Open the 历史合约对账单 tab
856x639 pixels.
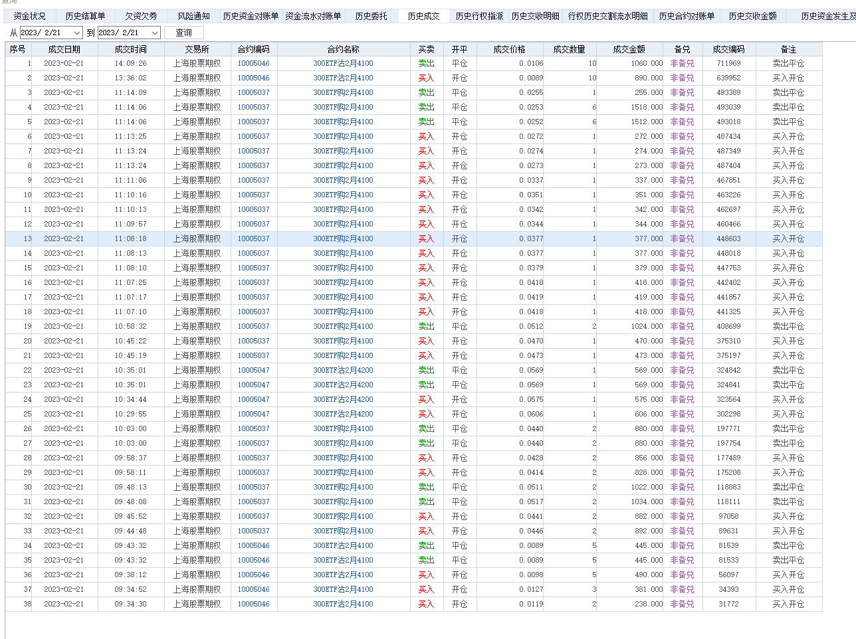(x=687, y=16)
